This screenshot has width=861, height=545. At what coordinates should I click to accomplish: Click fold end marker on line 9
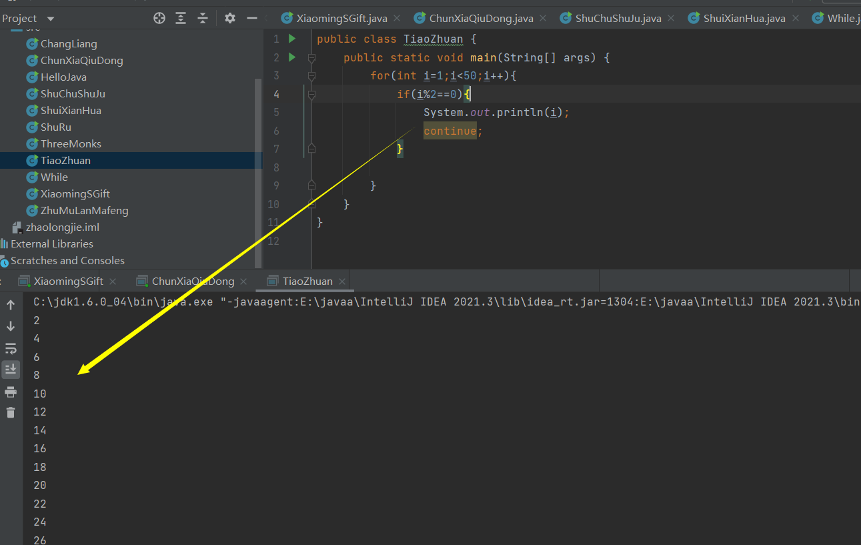coord(311,185)
